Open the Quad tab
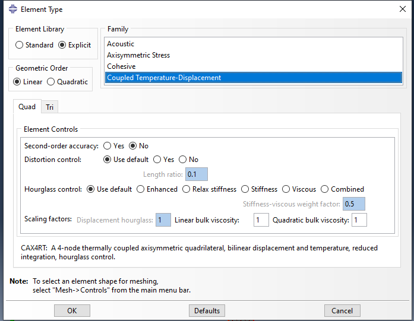The height and width of the screenshot is (321, 414). (27, 107)
